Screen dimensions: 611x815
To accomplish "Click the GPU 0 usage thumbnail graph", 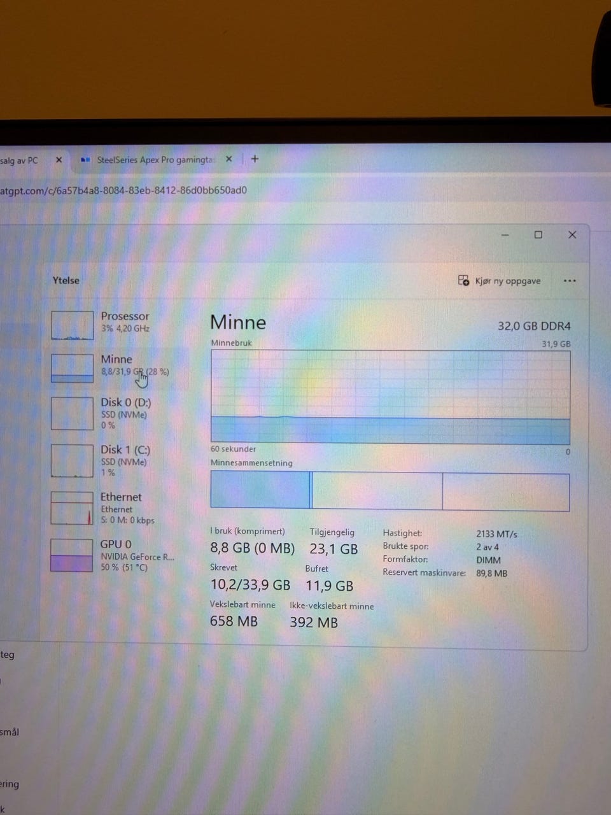I will tap(72, 555).
